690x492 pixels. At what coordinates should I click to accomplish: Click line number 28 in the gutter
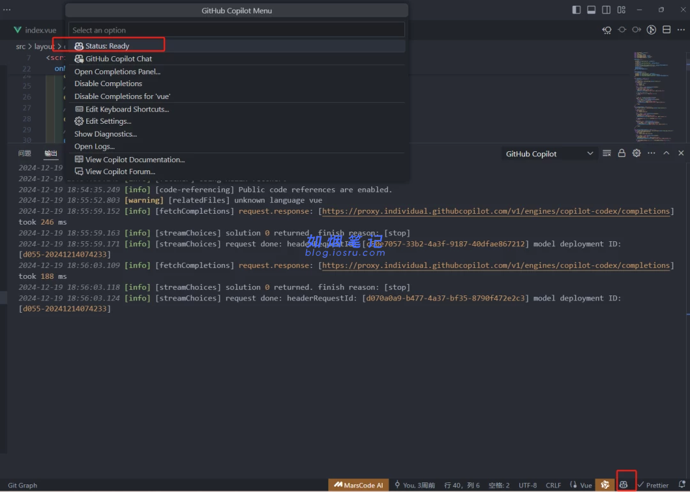27,119
